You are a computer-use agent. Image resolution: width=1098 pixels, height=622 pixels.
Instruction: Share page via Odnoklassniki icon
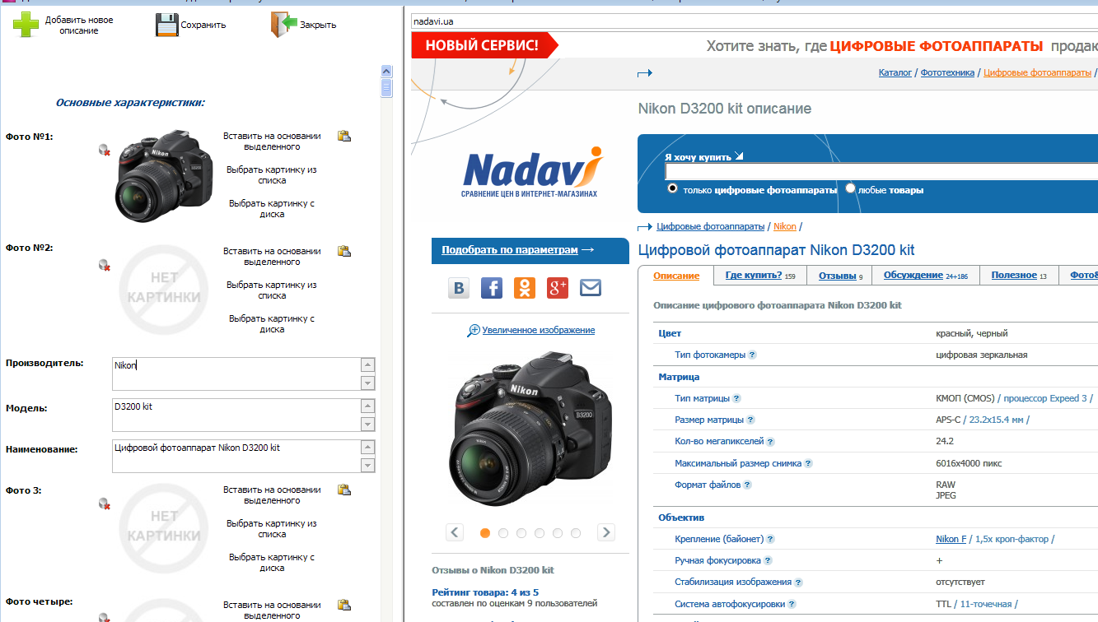[525, 288]
